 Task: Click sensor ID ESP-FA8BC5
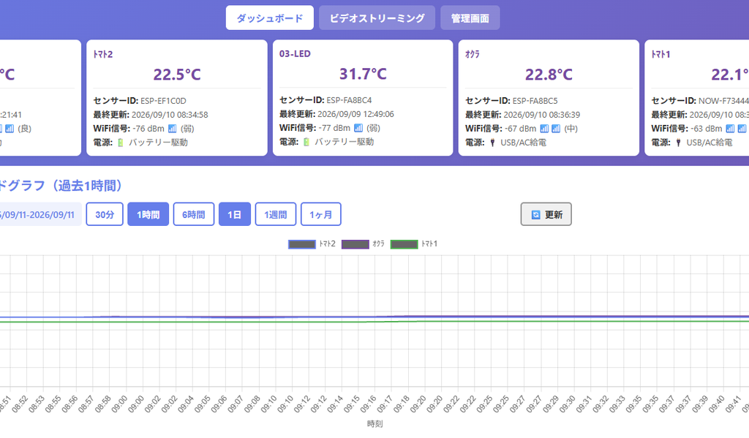point(535,101)
